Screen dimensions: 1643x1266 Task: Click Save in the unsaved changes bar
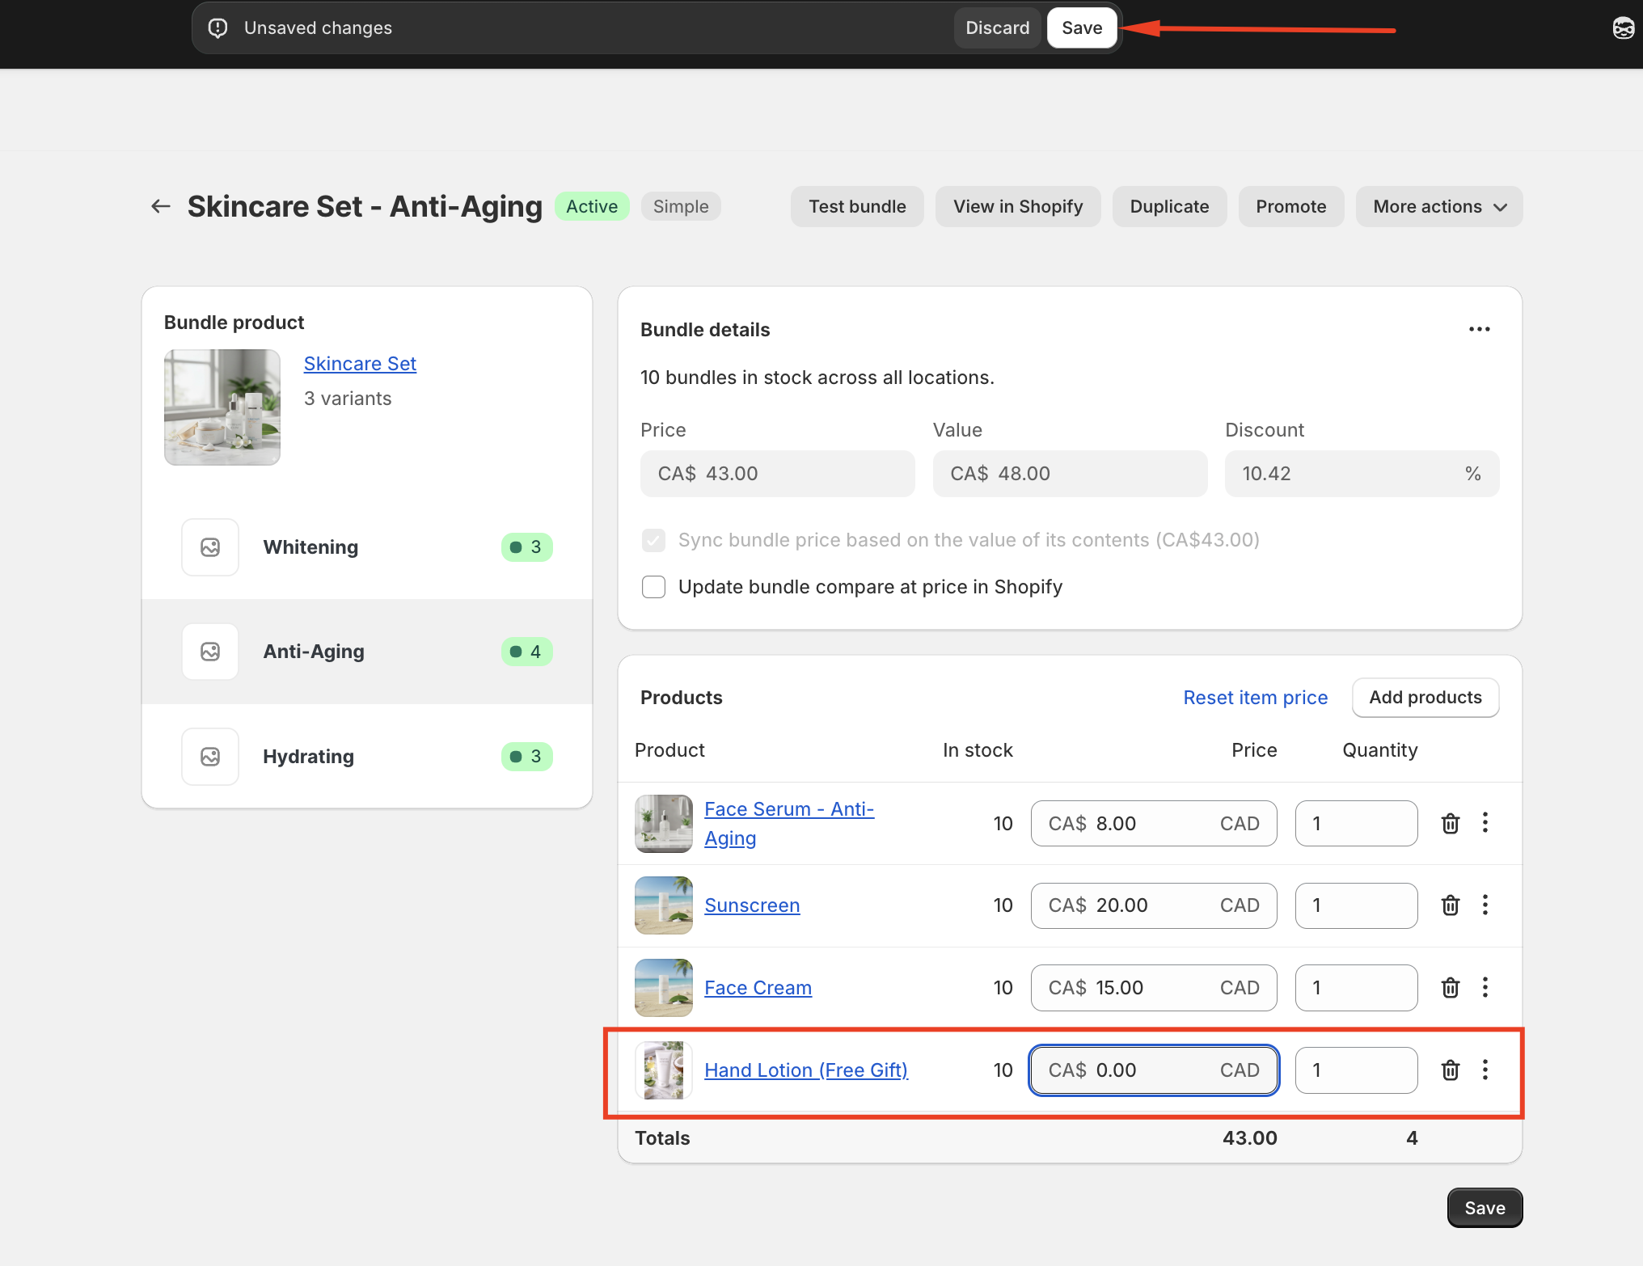[x=1082, y=28]
